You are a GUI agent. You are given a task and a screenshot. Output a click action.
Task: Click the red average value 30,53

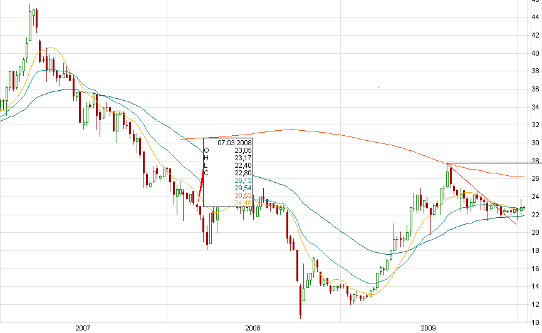(243, 195)
